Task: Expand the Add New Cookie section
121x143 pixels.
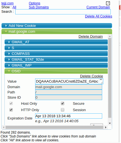Action: (x=57, y=26)
